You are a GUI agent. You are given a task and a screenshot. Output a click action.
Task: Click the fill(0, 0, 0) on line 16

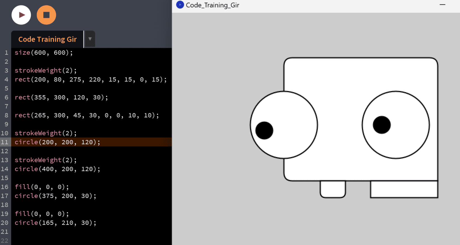coord(42,187)
